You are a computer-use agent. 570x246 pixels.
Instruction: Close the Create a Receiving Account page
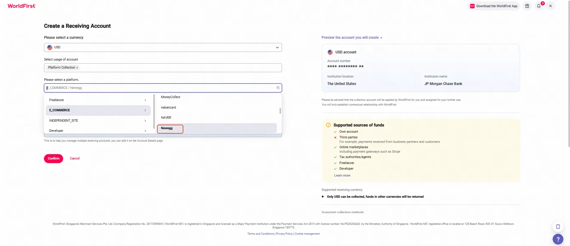(550, 6)
